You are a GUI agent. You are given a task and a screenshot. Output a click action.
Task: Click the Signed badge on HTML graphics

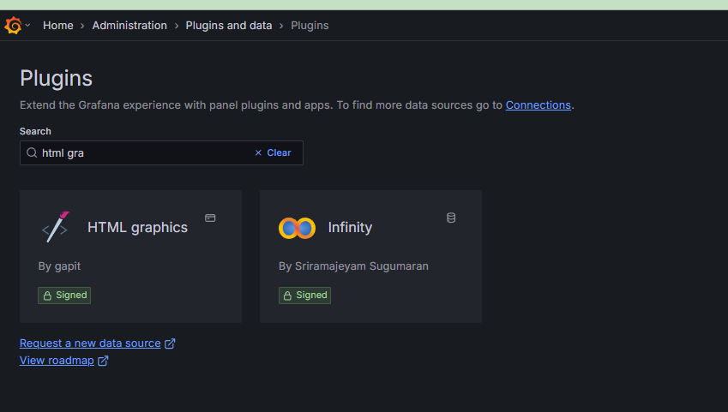tap(64, 295)
